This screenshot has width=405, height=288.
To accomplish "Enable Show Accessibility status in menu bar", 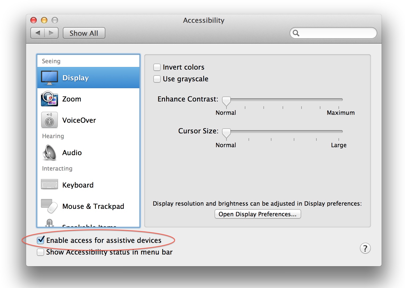I will 40,252.
